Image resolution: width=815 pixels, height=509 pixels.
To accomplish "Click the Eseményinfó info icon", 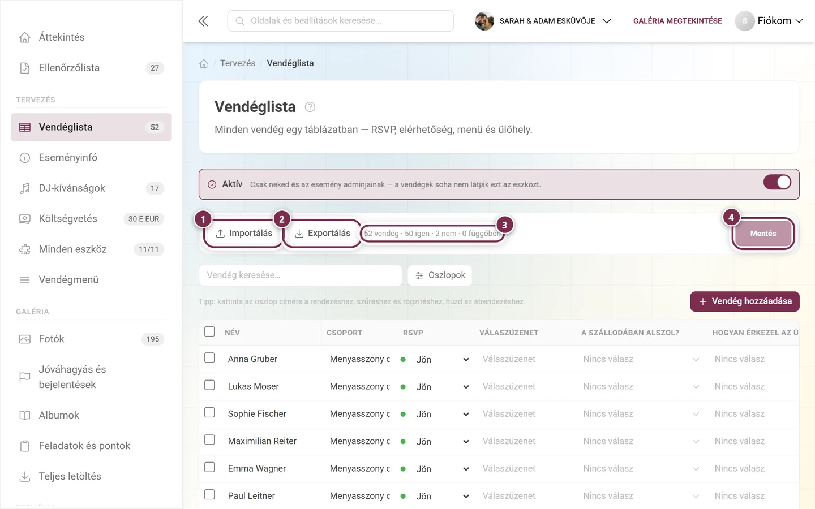I will 25,158.
